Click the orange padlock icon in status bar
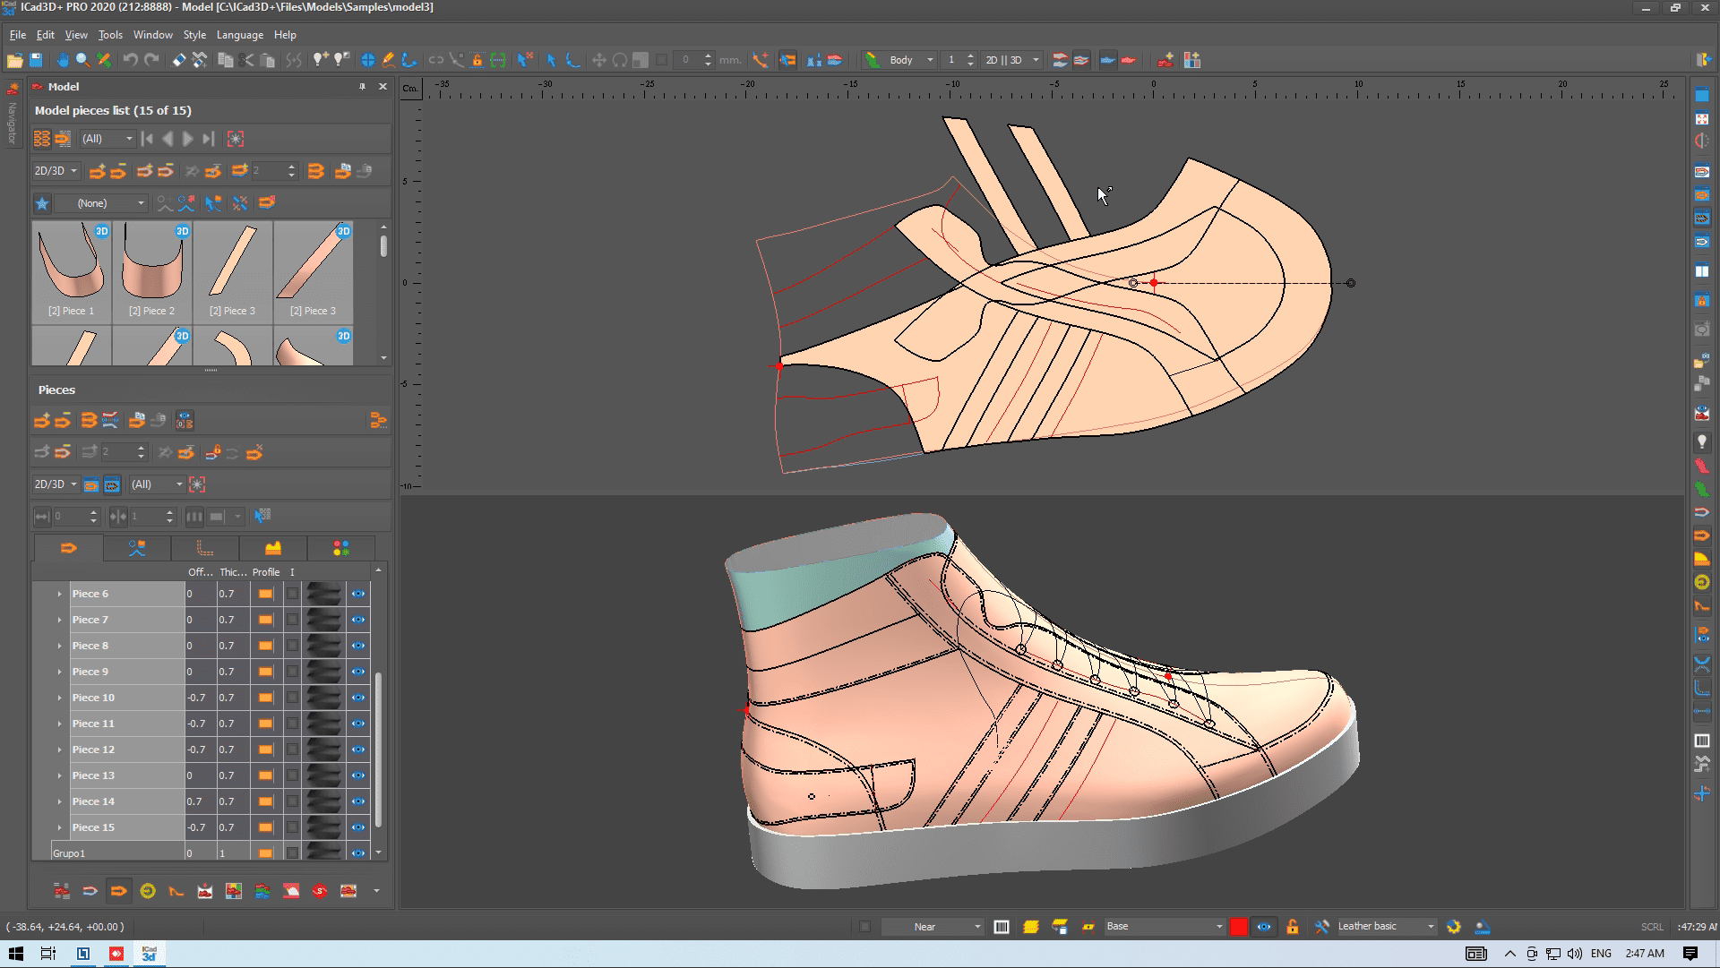The width and height of the screenshot is (1720, 968). click(1293, 927)
